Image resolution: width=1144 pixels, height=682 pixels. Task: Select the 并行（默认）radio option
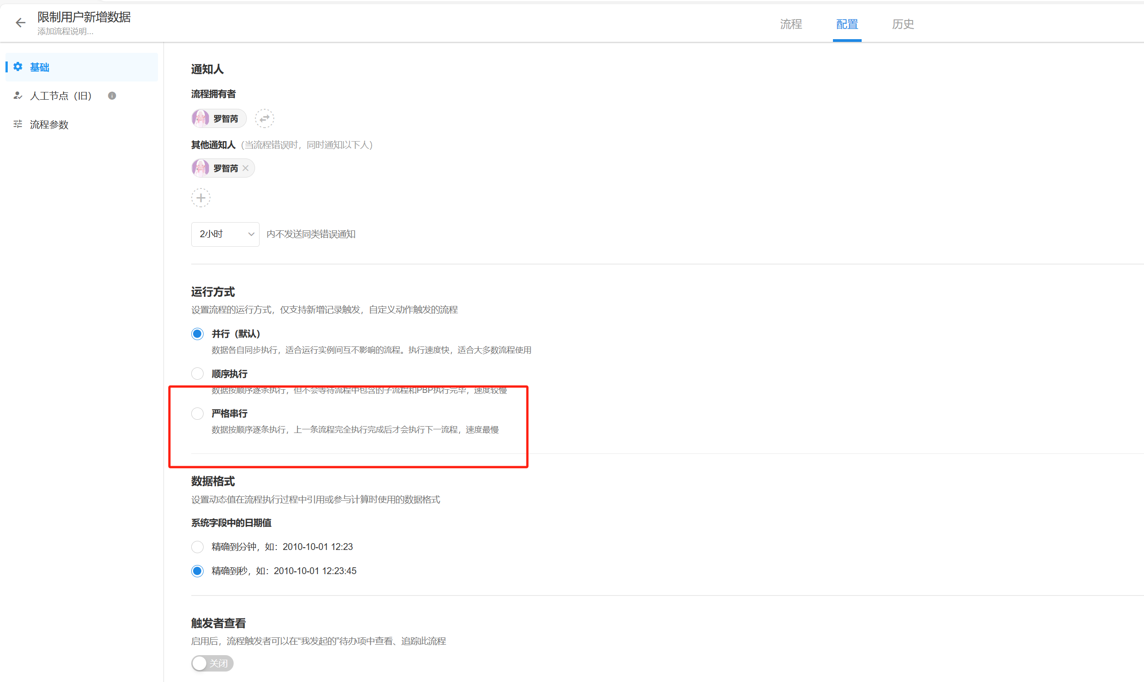tap(198, 334)
